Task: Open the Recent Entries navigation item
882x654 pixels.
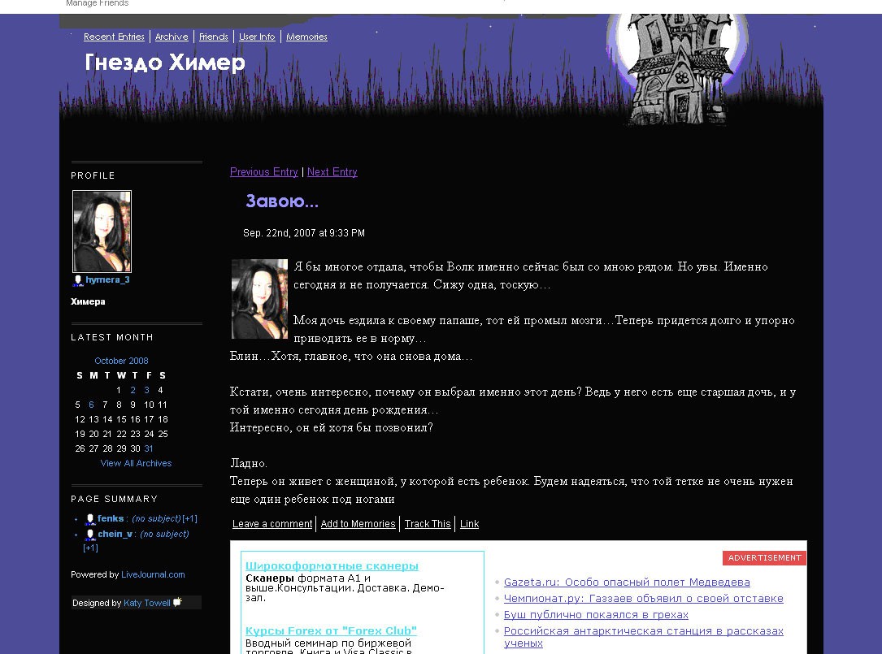Action: click(114, 37)
